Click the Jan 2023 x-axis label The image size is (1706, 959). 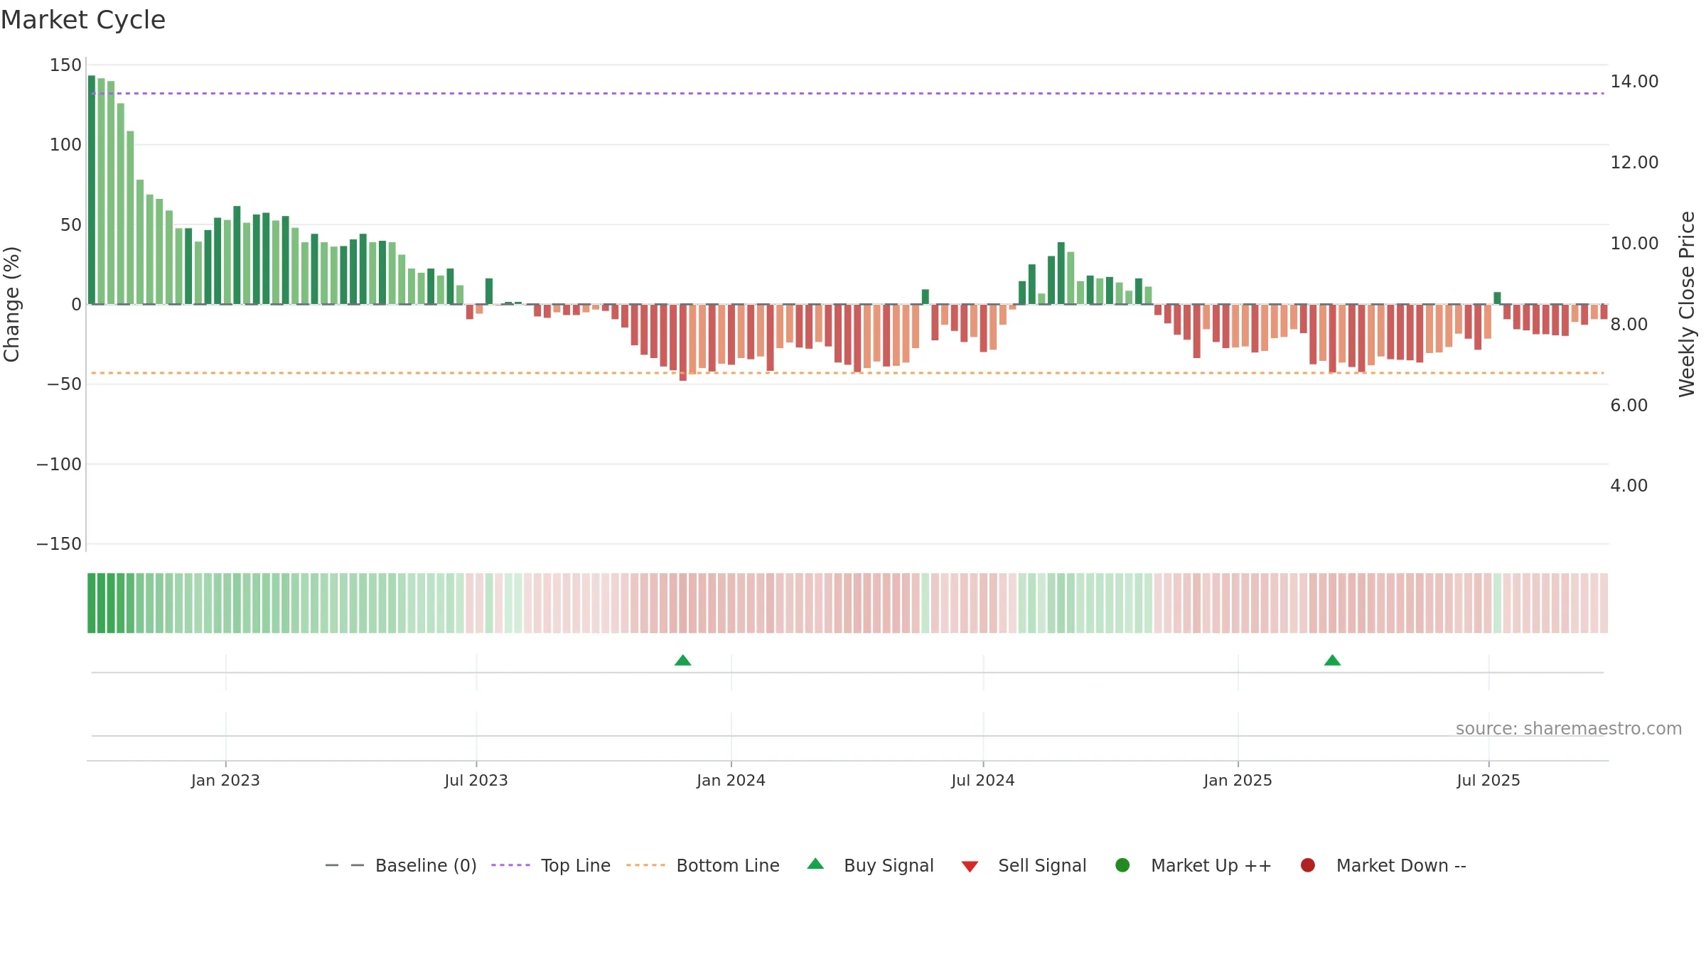[x=225, y=781]
